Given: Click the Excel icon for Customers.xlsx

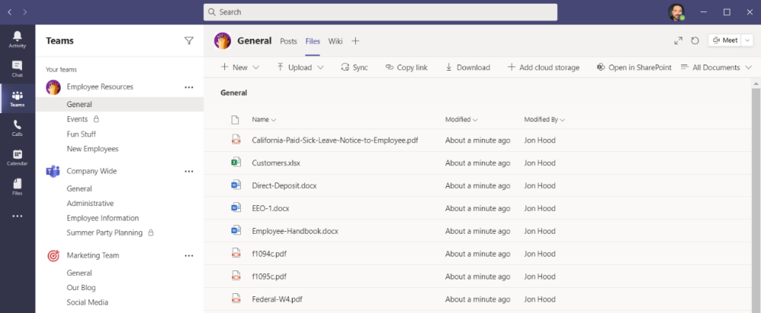Looking at the screenshot, I should click(x=236, y=163).
